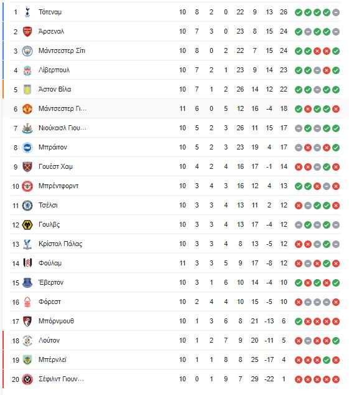Screen dimensions: 349x395
Task: Click the Tottenham club crest icon
Action: click(27, 12)
